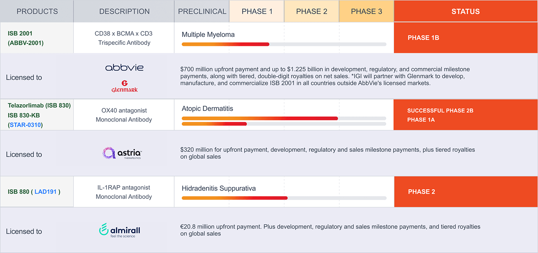Viewport: 538px width, 253px height.
Task: Select the Phase 2 column header
Action: tap(312, 11)
